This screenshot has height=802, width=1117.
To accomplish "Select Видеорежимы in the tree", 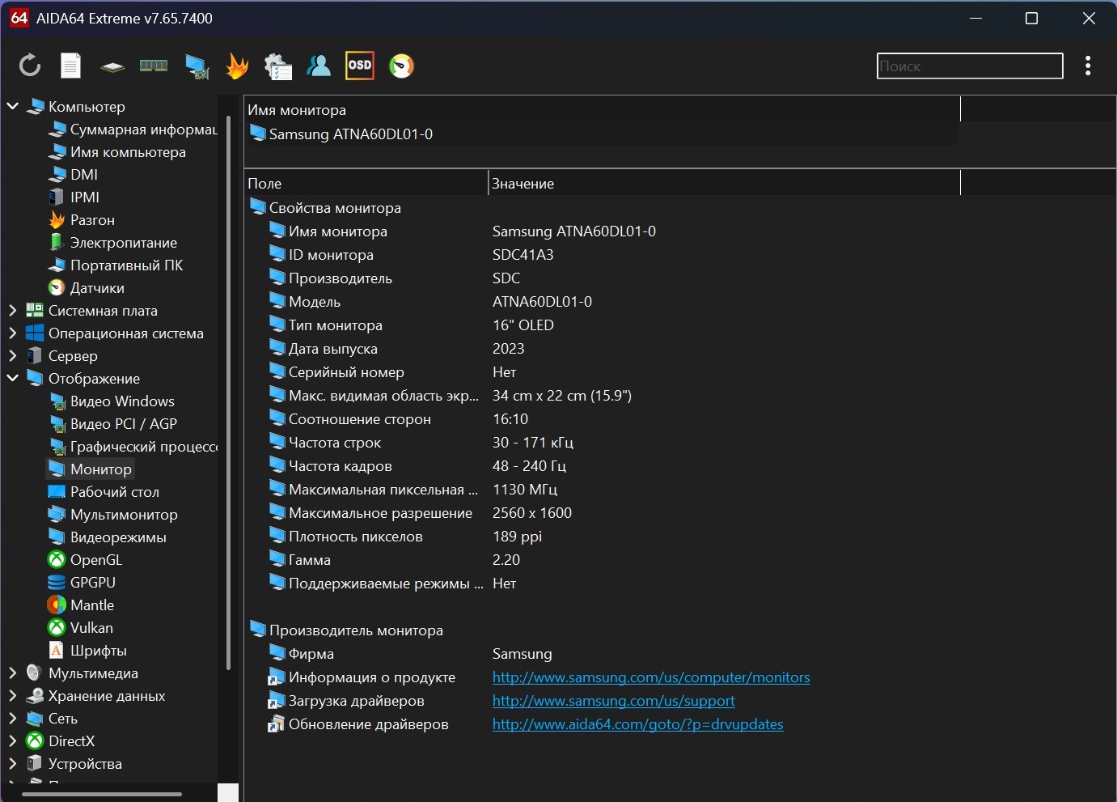I will [118, 537].
